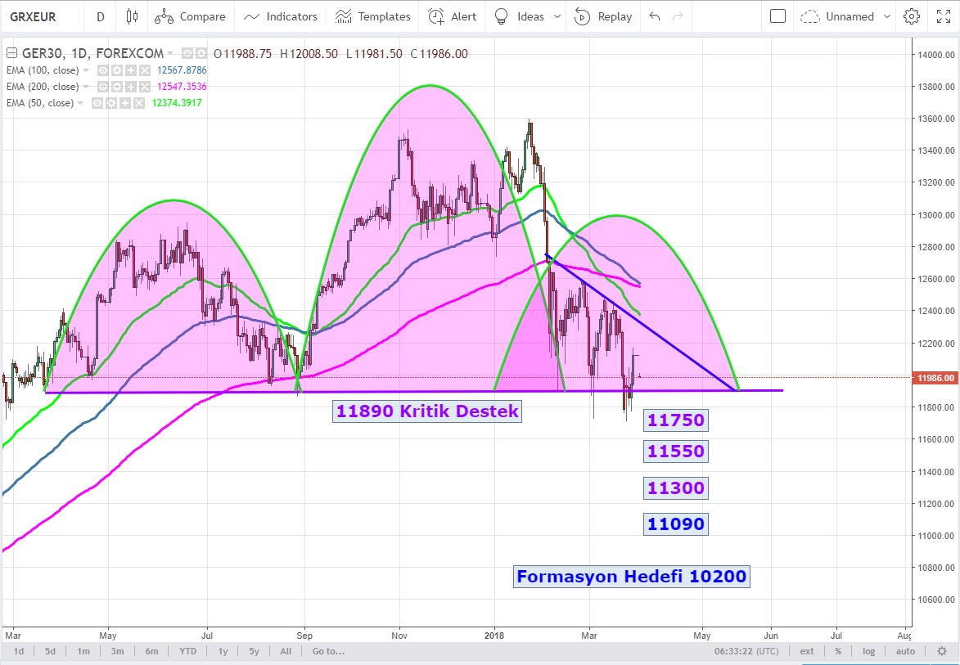Open the Indicators dialog
960x665 pixels.
click(281, 16)
